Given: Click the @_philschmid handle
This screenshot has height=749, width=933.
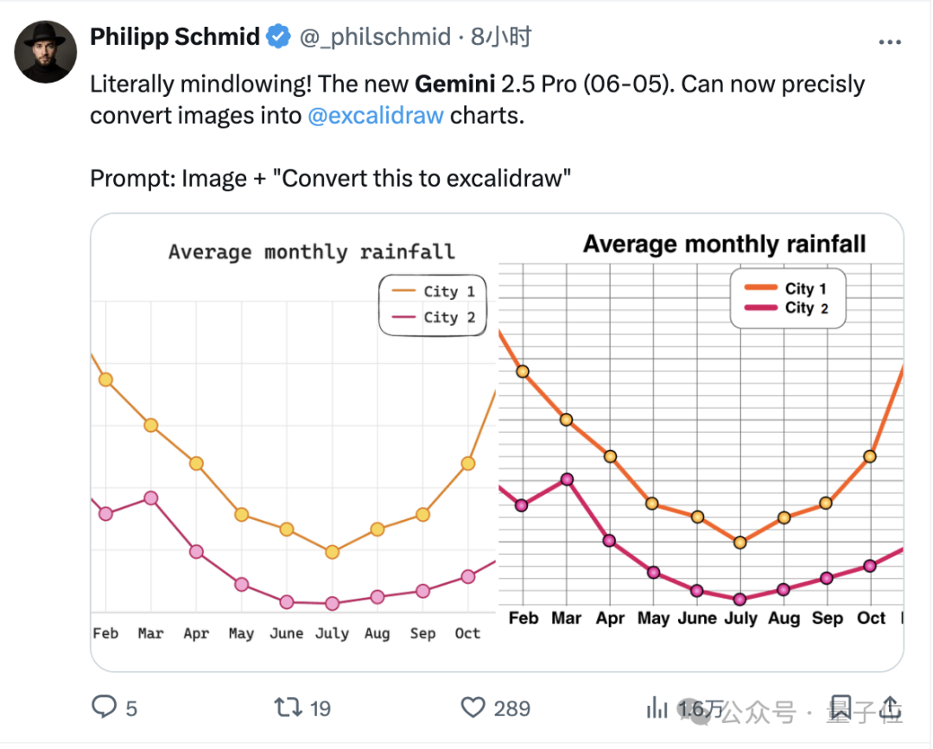Looking at the screenshot, I should pos(375,37).
